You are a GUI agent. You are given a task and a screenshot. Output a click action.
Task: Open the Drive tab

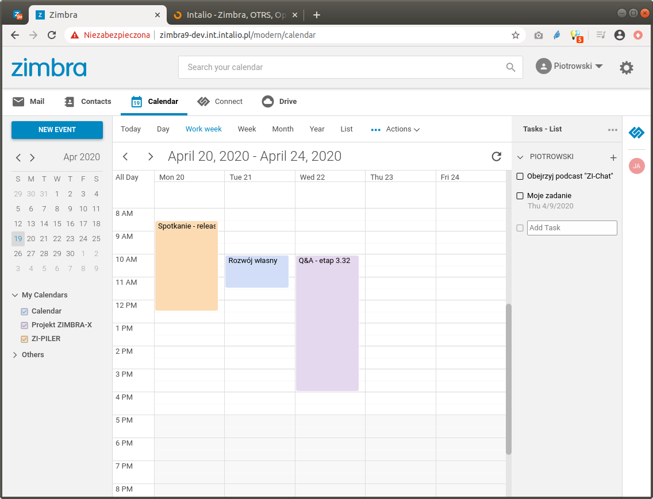pos(279,102)
